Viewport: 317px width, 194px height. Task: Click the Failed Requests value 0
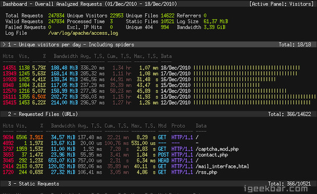point(50,27)
